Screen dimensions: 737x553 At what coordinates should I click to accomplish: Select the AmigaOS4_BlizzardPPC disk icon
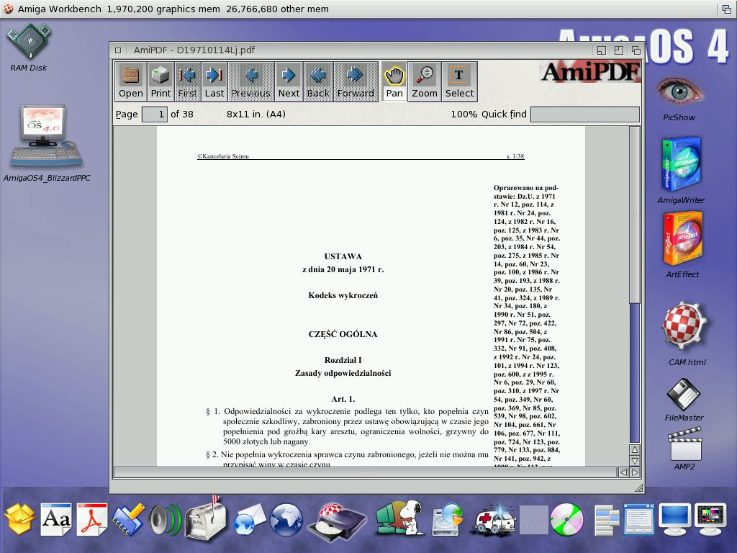(47, 143)
